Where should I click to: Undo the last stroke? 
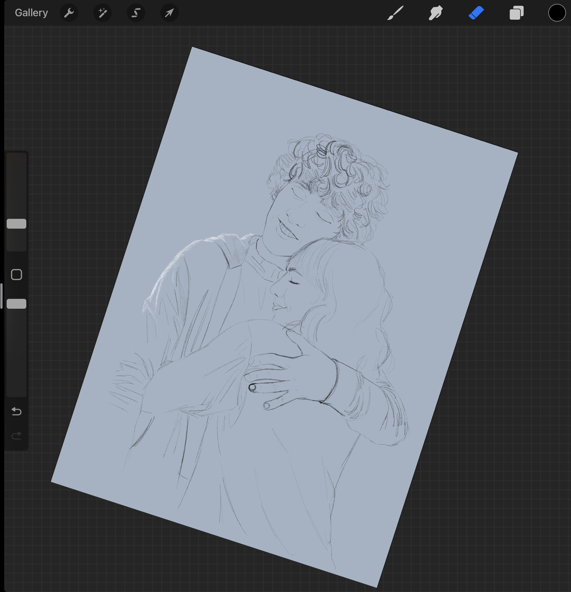click(16, 411)
